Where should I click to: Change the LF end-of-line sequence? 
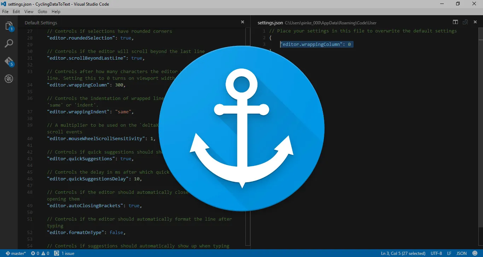click(x=449, y=253)
